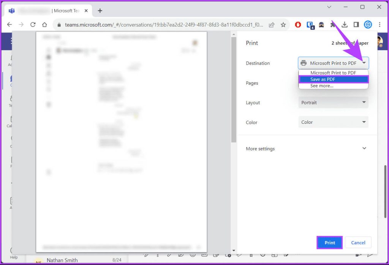Reload the Teams page
This screenshot has width=389, height=265.
tap(33, 25)
